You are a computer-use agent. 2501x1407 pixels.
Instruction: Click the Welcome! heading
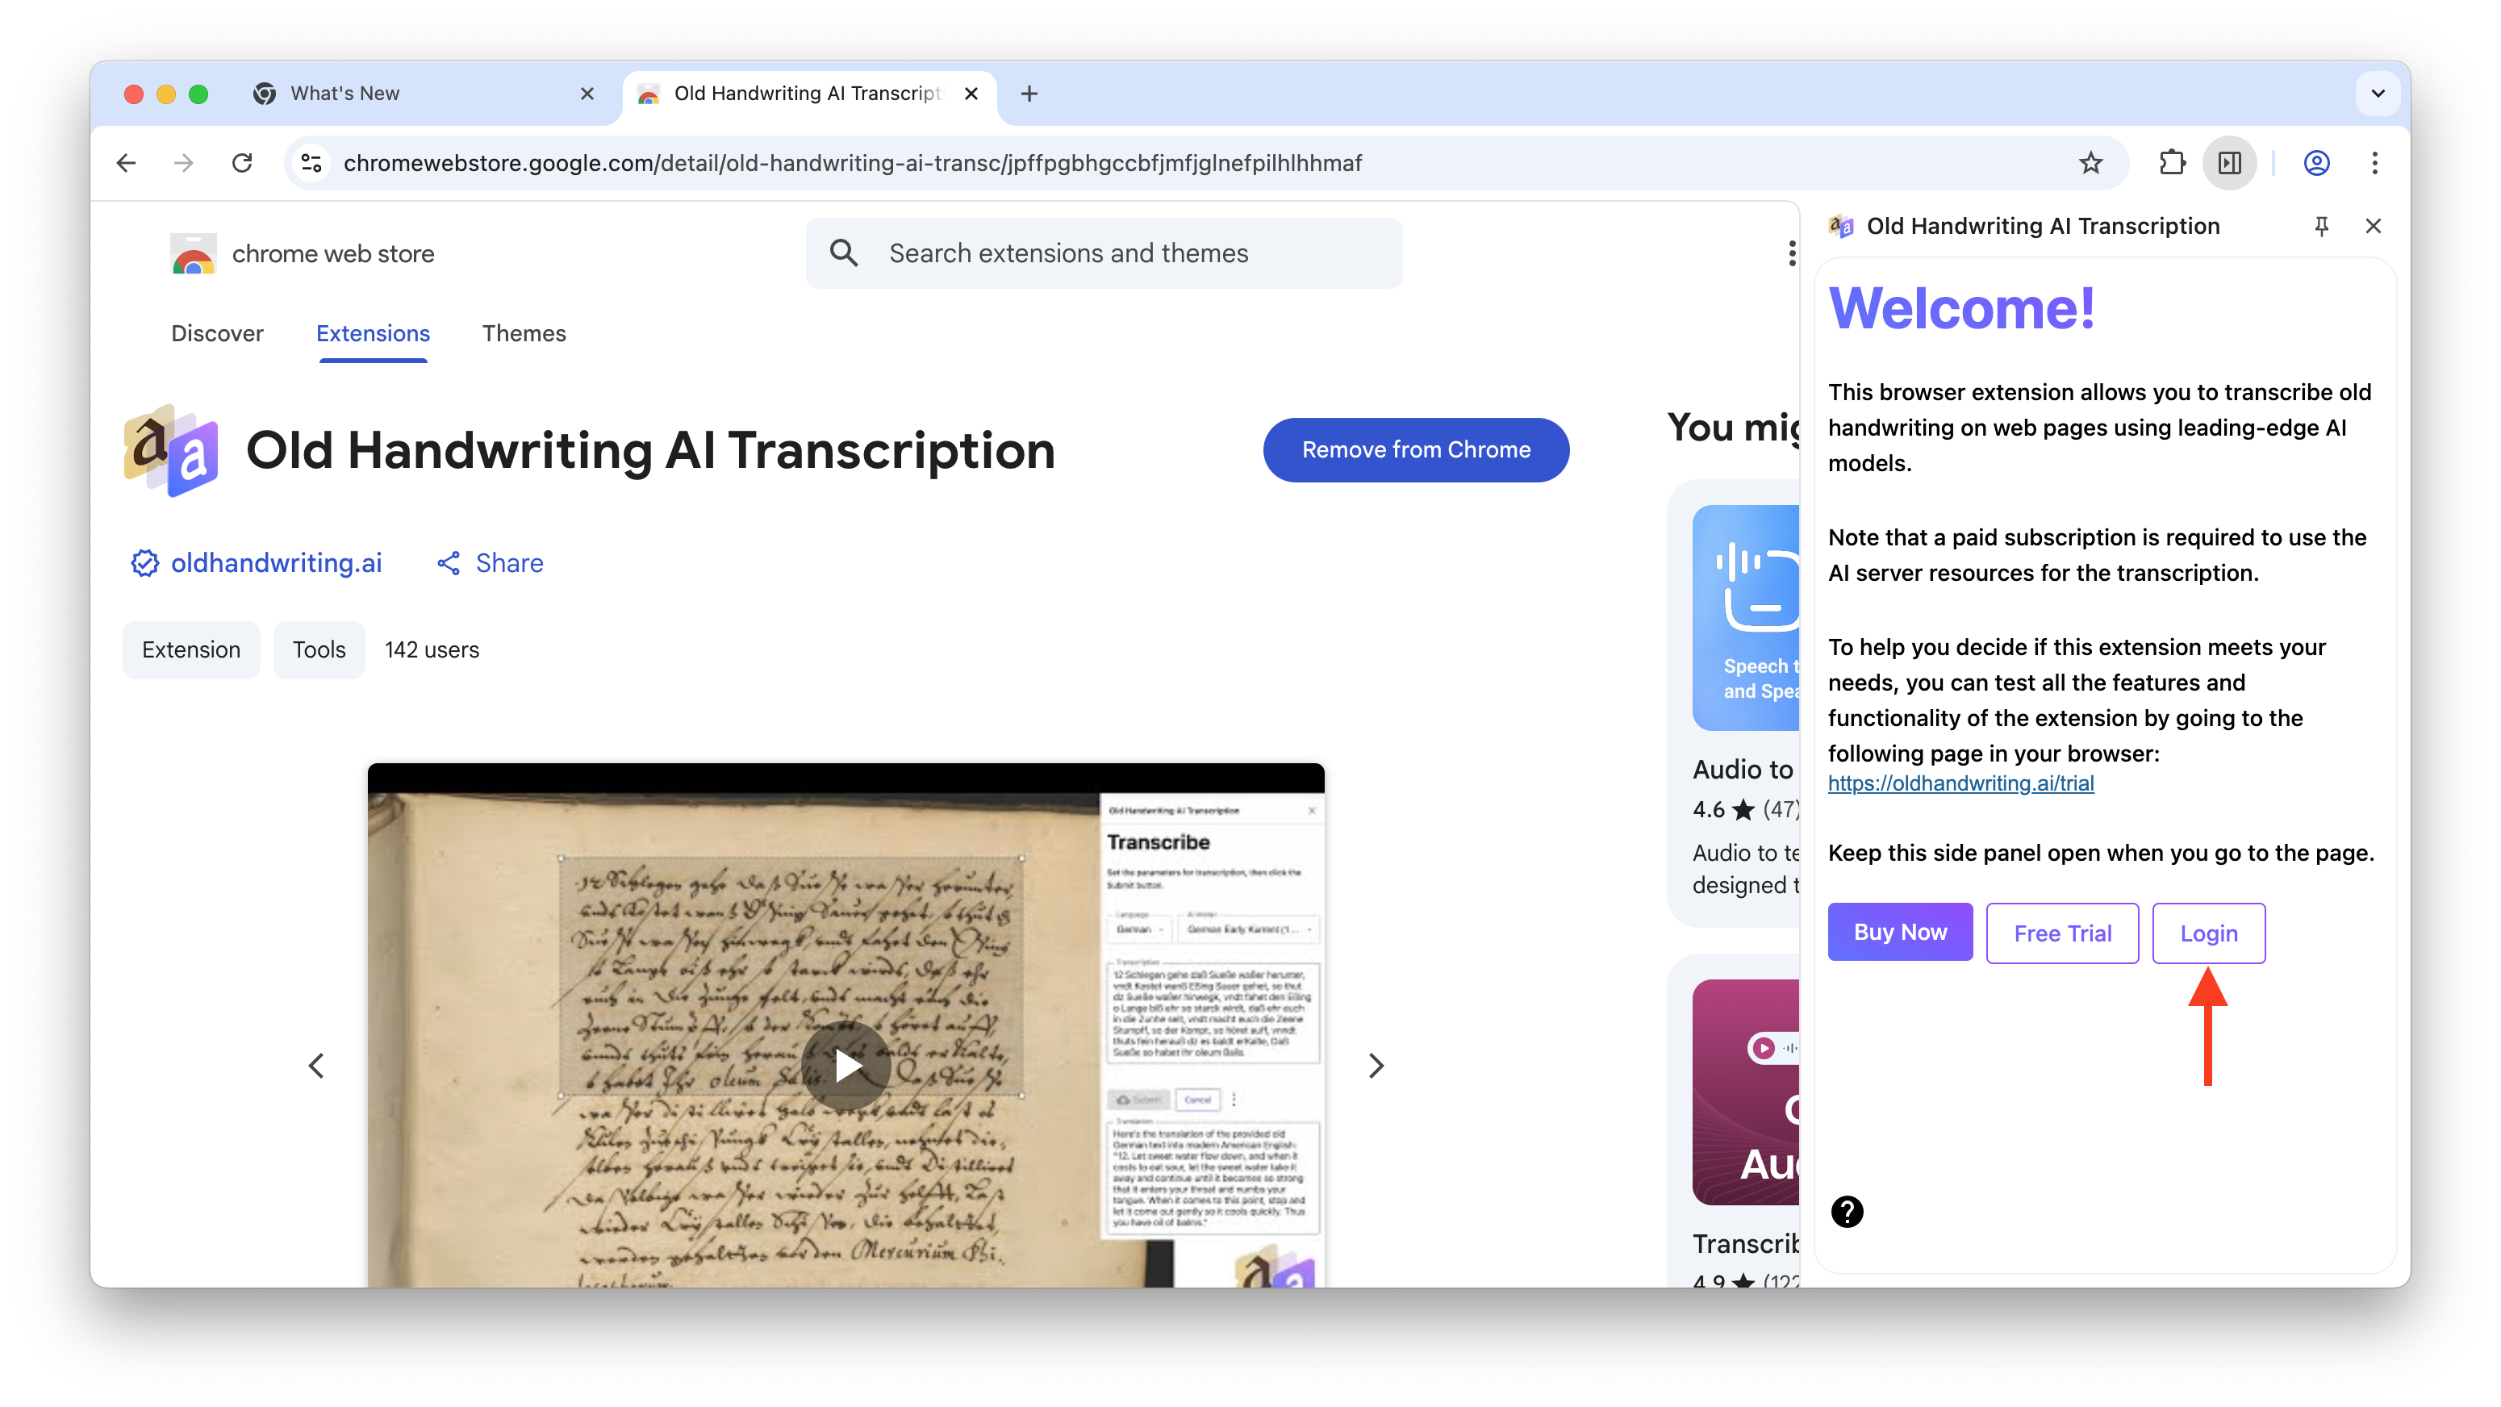pyautogui.click(x=1962, y=308)
